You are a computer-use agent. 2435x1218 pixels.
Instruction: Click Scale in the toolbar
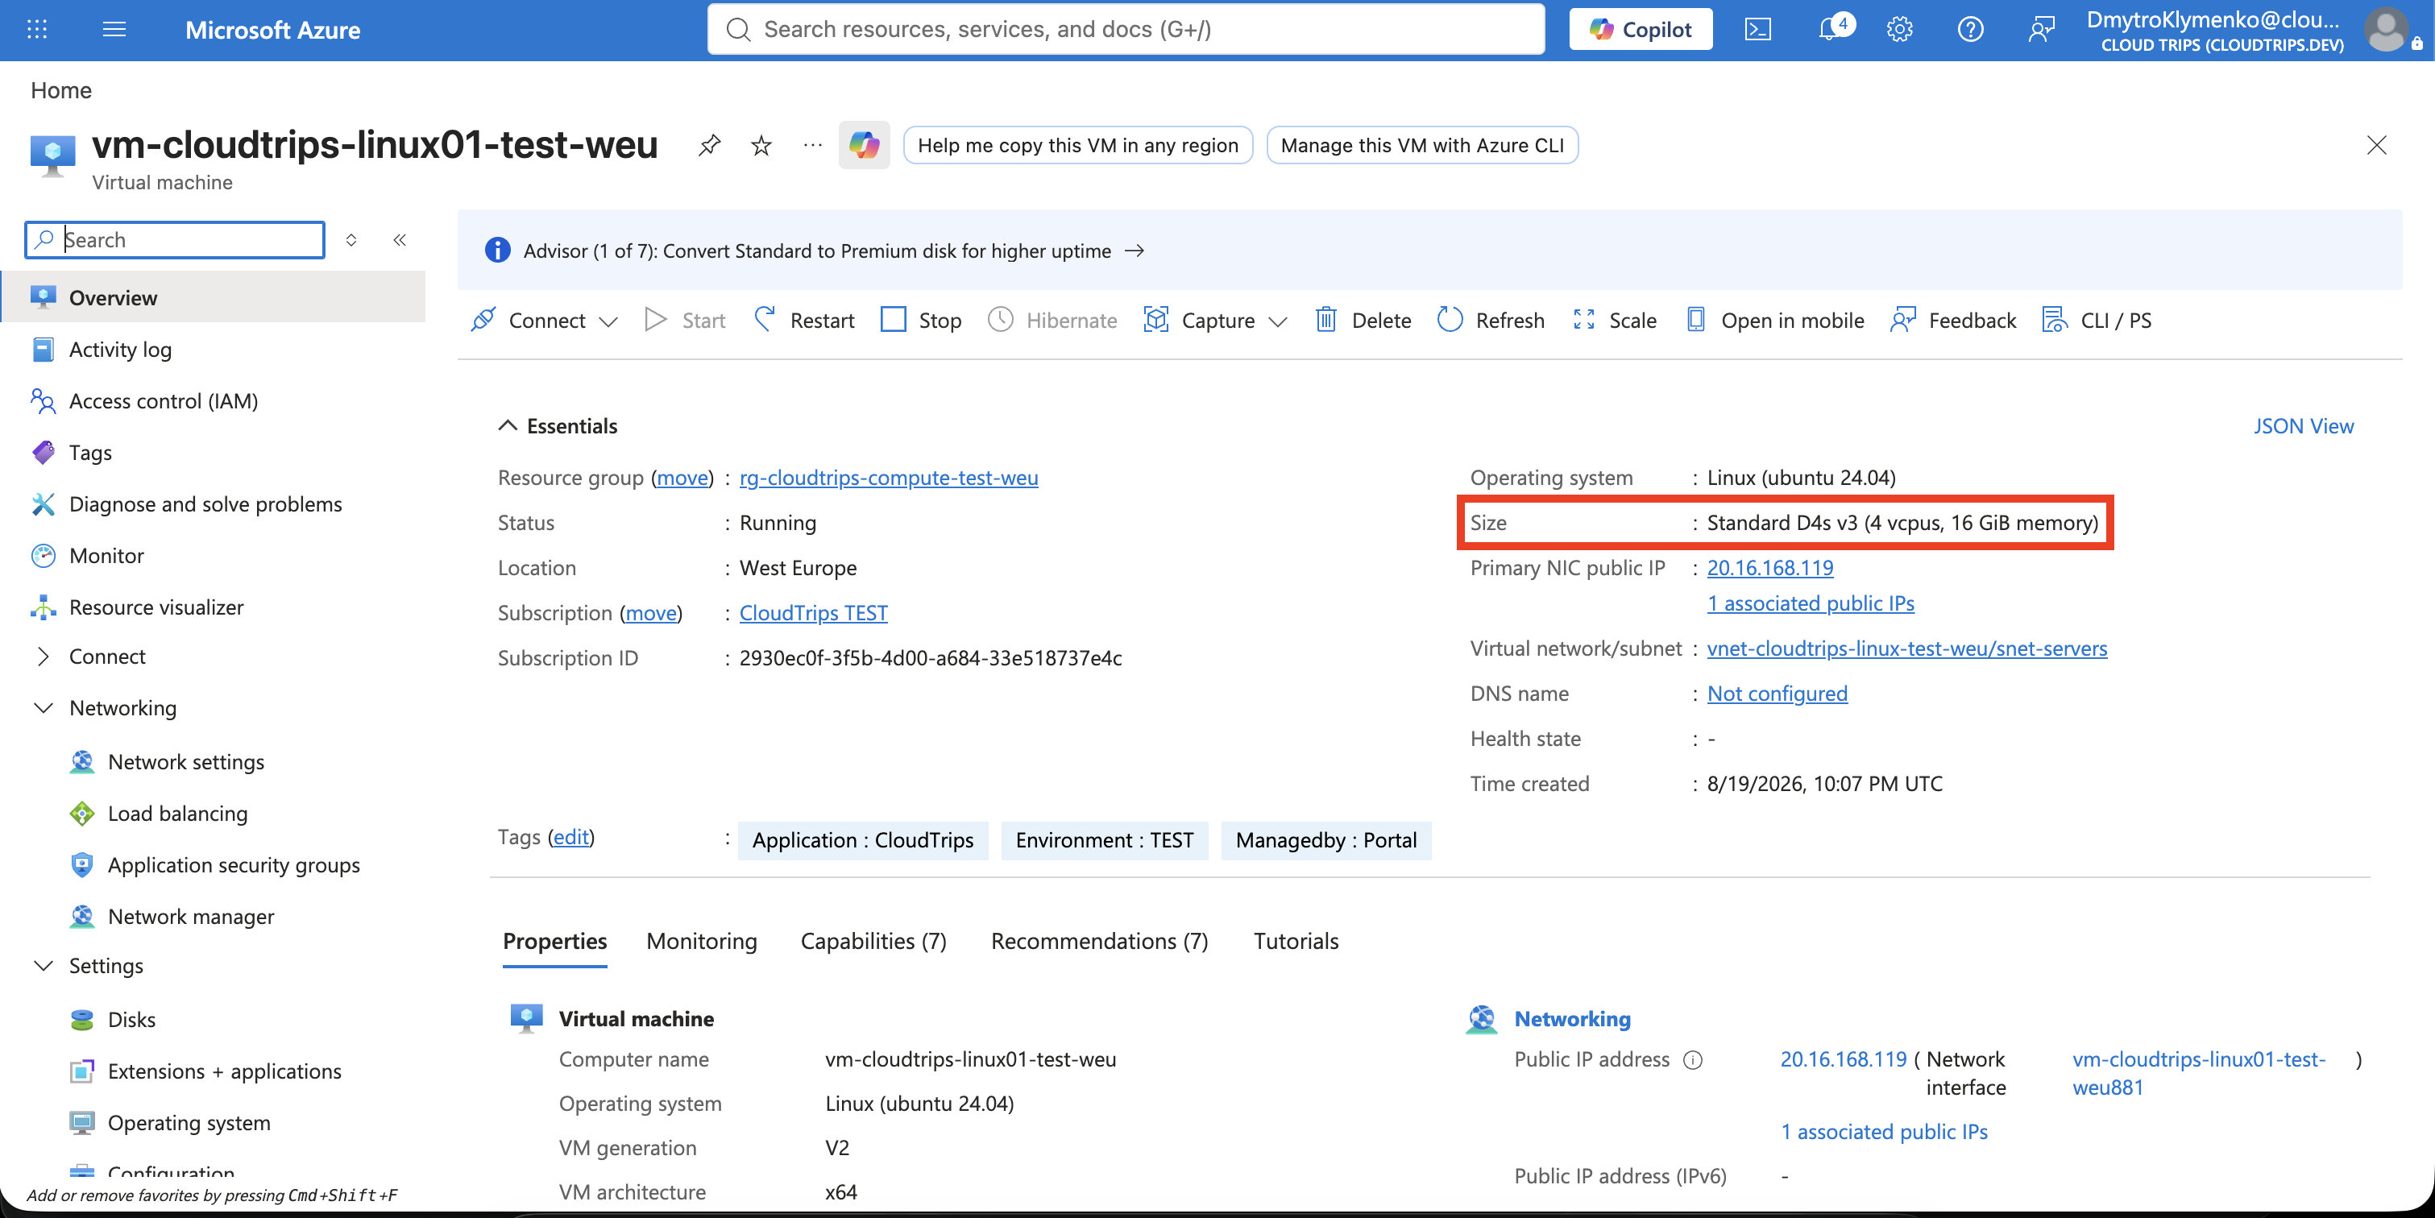[1615, 321]
